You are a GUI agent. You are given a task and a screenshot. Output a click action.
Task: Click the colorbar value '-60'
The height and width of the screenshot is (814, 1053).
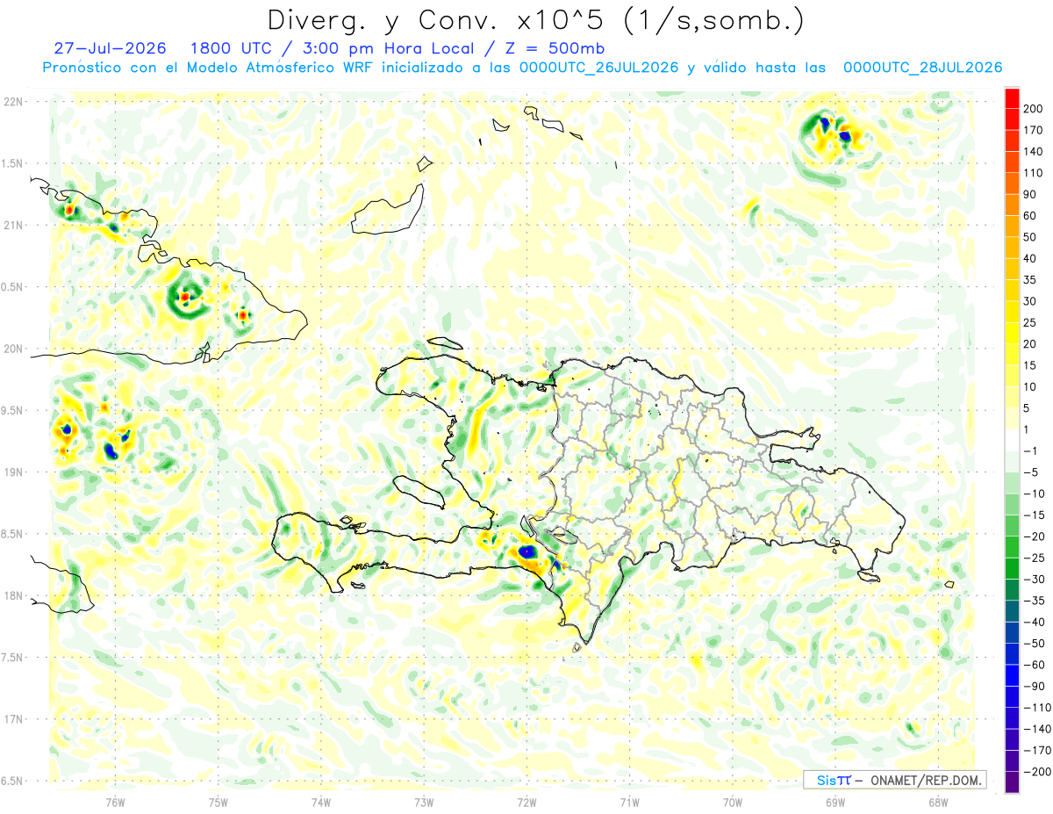click(x=1034, y=665)
